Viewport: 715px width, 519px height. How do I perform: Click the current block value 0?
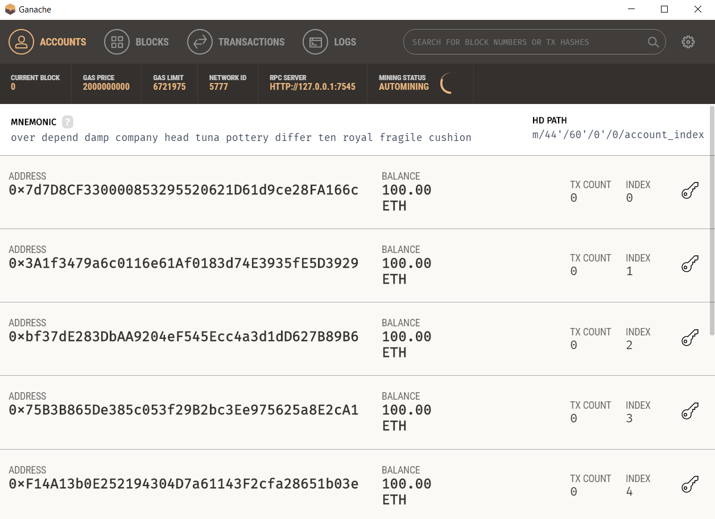pyautogui.click(x=13, y=87)
